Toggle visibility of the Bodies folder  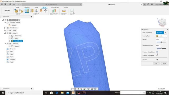click(8, 33)
